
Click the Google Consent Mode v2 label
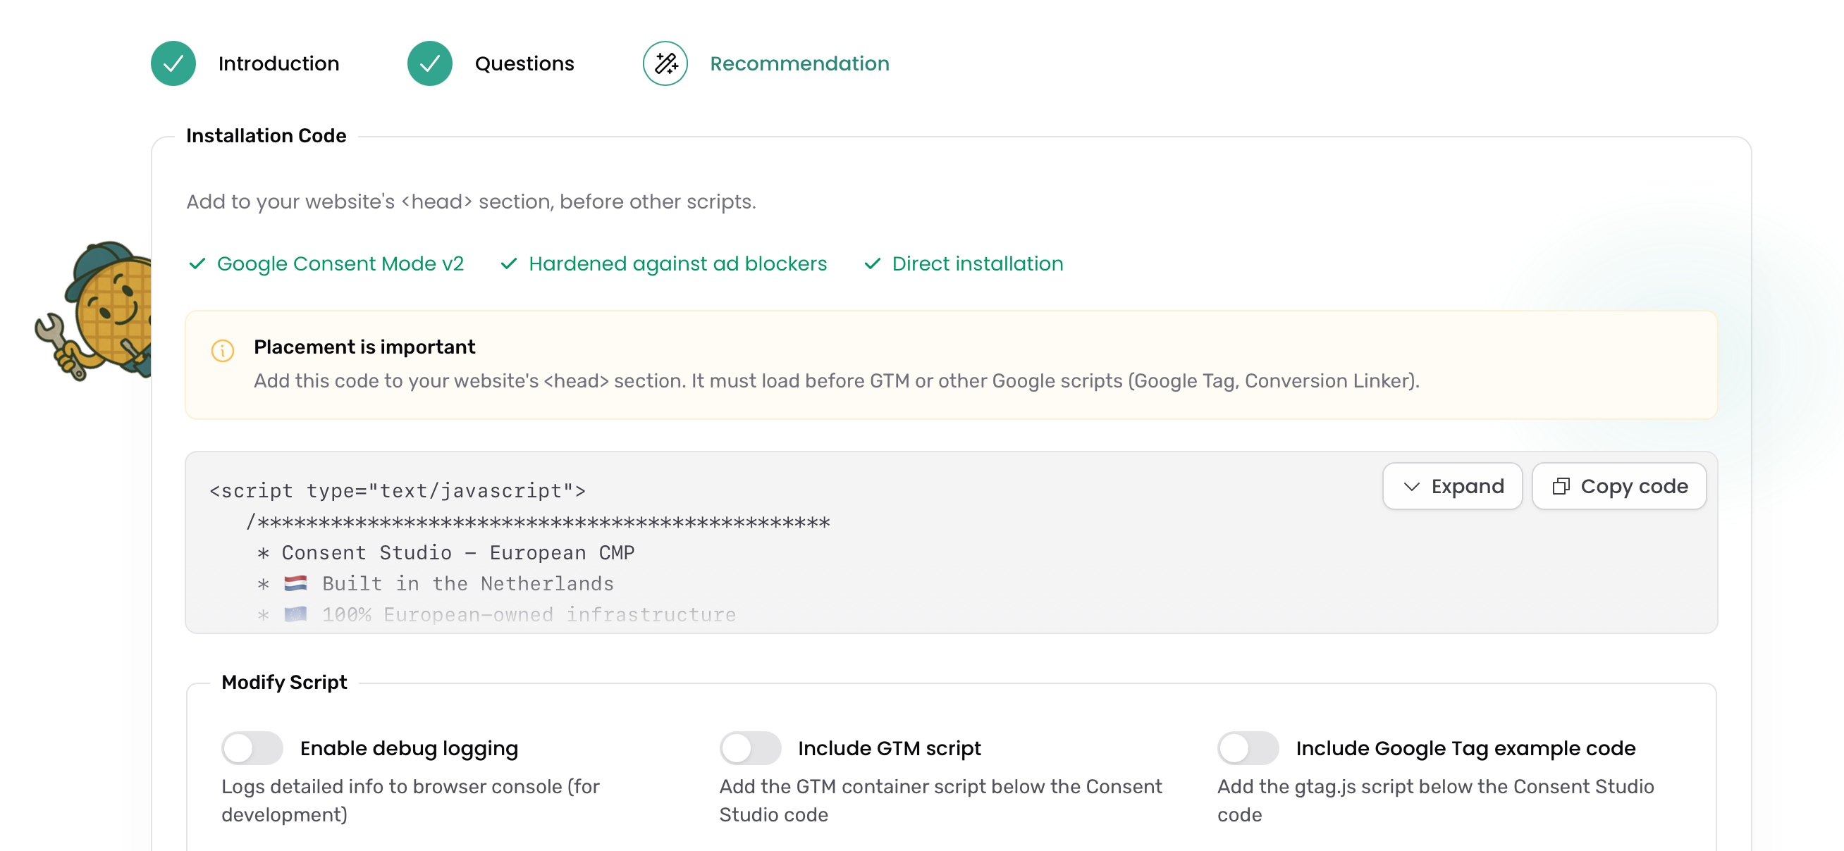340,264
